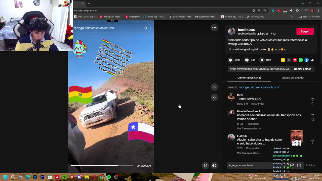322x181 pixels.
Task: Open Discord from taskbar
Action: click(x=79, y=177)
